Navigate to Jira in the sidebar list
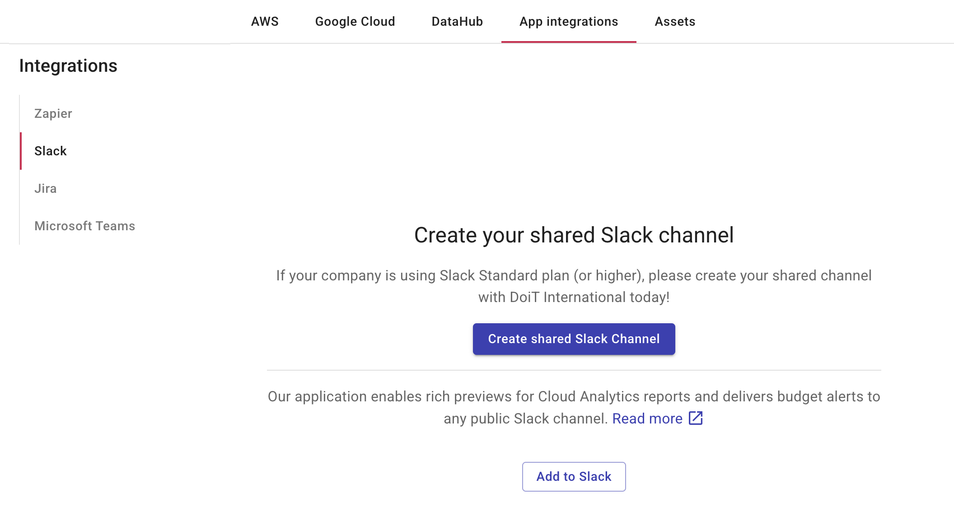This screenshot has height=507, width=954. pyautogui.click(x=45, y=188)
